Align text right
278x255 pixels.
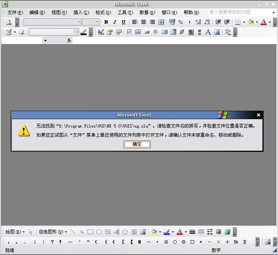[x=152, y=22]
